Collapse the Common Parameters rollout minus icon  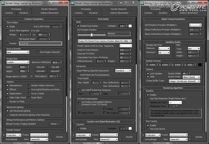pos(5,19)
